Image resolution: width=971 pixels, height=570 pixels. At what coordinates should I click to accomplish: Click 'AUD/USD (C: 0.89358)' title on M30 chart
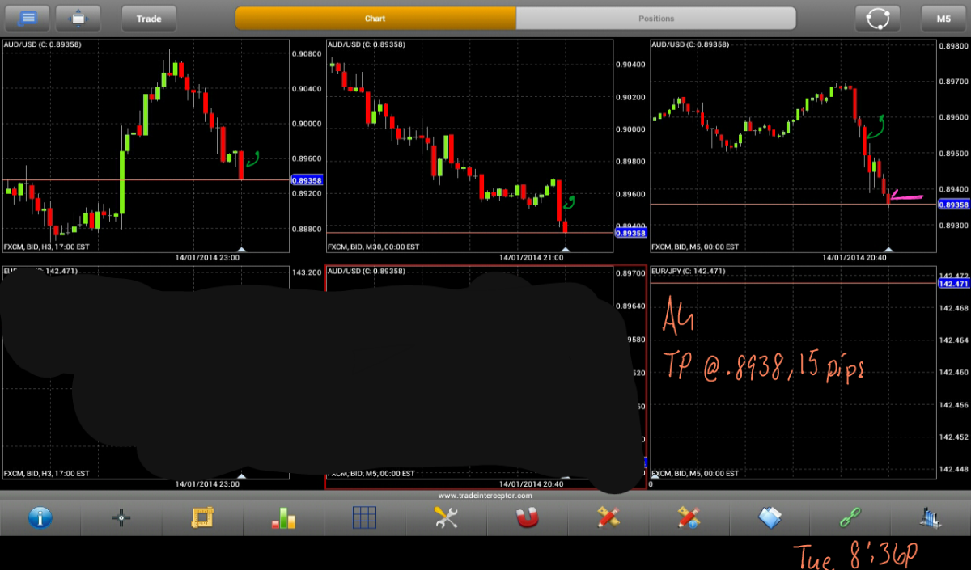tap(366, 44)
